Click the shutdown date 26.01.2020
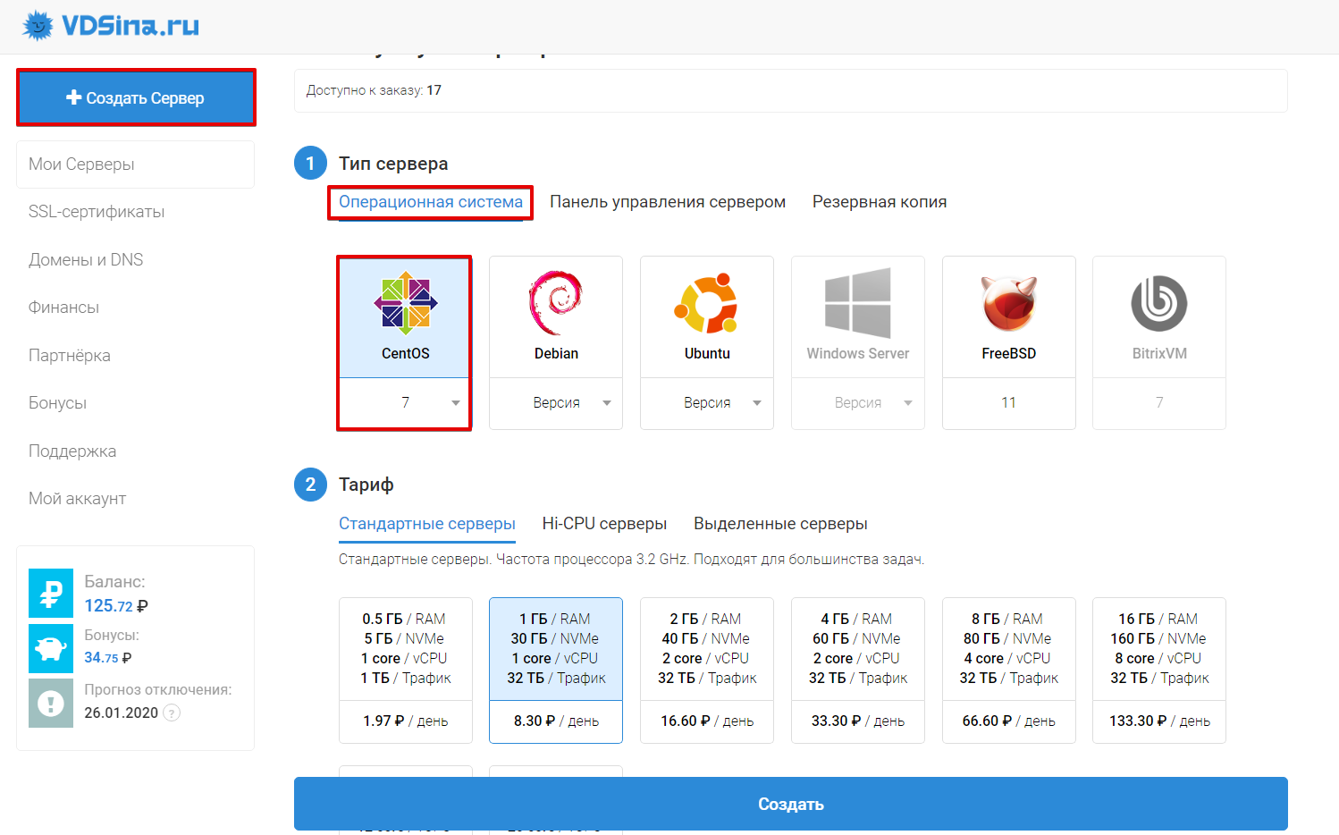 click(121, 713)
